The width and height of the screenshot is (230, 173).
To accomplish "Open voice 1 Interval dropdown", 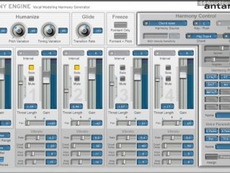I will (x=28, y=53).
